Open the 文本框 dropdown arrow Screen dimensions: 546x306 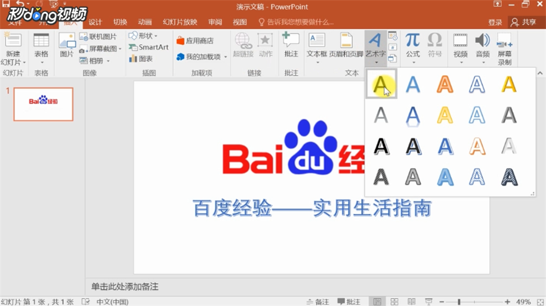pos(317,63)
